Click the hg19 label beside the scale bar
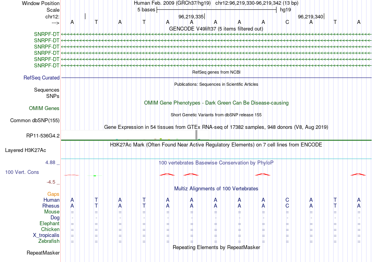The image size is (372, 262). pos(285,10)
